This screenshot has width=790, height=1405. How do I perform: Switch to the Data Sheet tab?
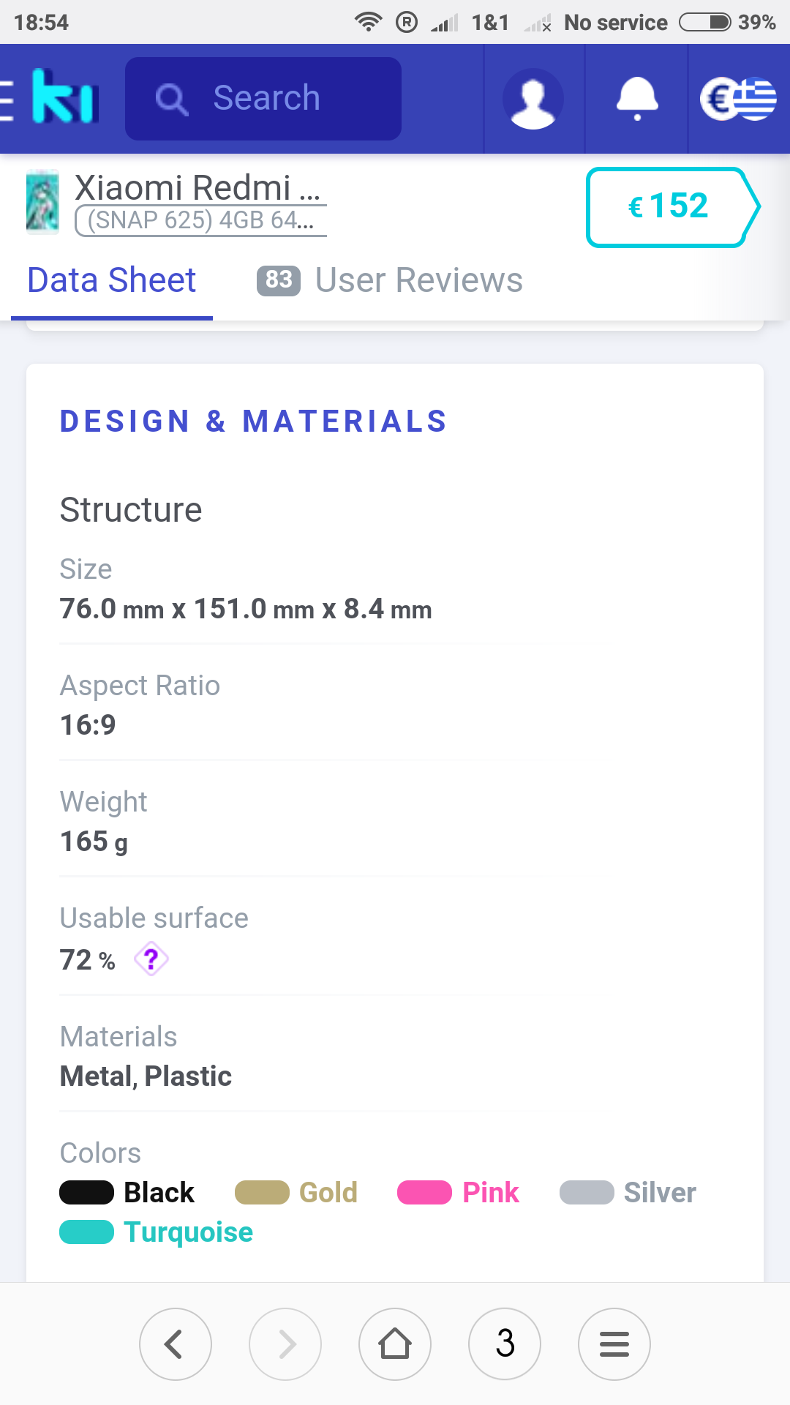(x=112, y=280)
